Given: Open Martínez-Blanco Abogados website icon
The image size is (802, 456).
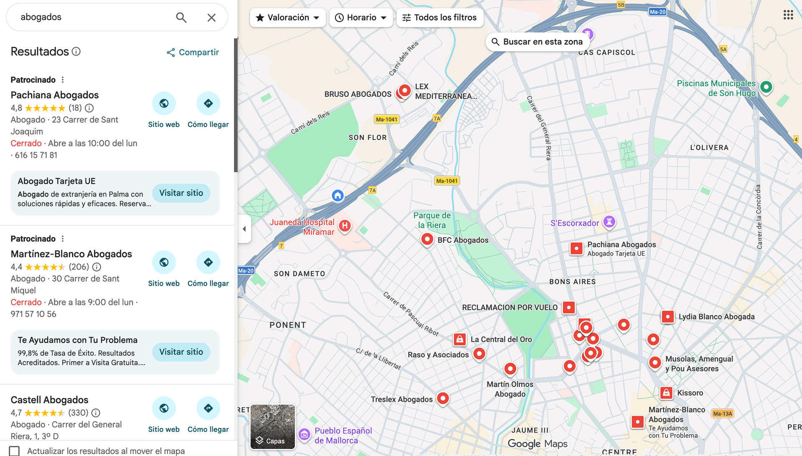Looking at the screenshot, I should [164, 262].
